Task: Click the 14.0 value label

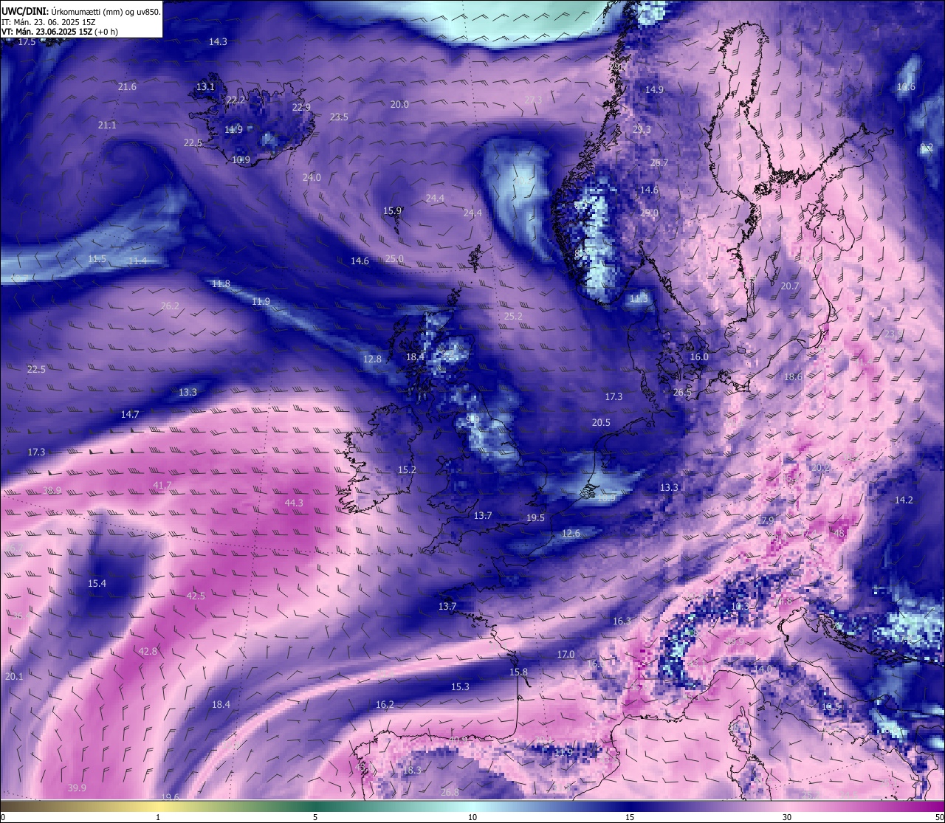Action: click(762, 669)
